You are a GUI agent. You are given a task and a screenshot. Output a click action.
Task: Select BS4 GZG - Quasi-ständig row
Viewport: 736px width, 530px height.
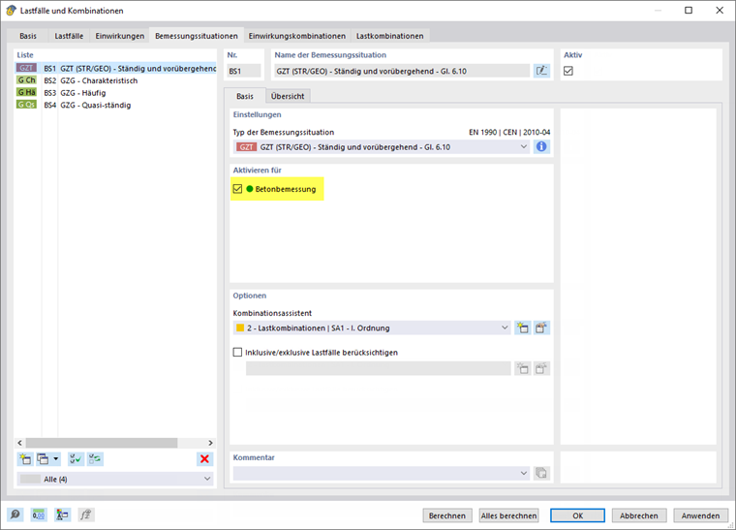(115, 105)
